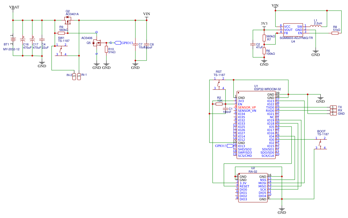Select the R2 10K resistor symbol

coord(219,104)
